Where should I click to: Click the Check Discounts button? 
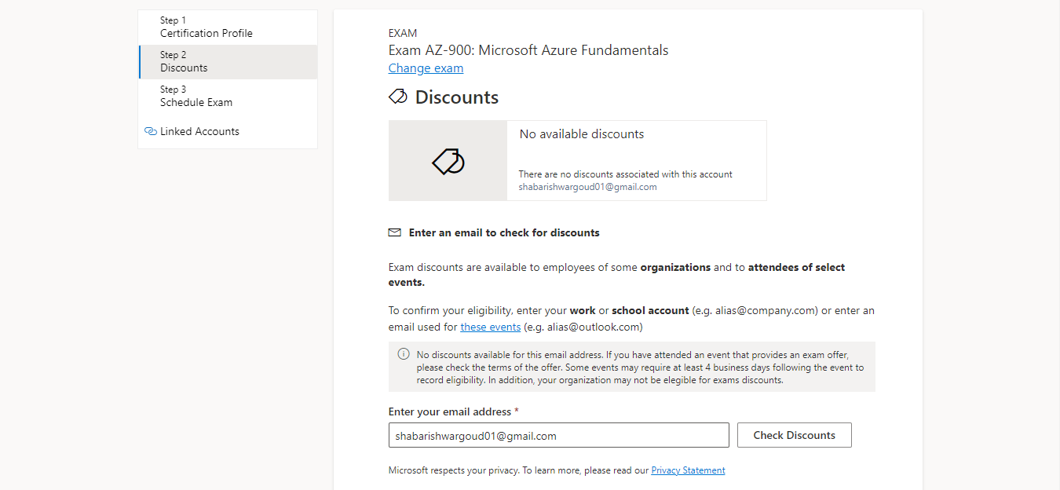(x=795, y=436)
